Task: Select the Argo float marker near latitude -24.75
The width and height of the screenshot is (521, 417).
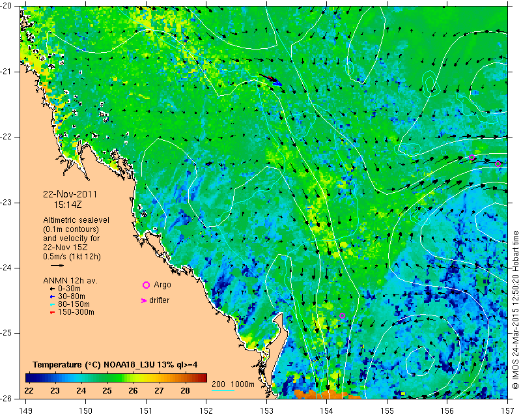Action: pos(343,316)
